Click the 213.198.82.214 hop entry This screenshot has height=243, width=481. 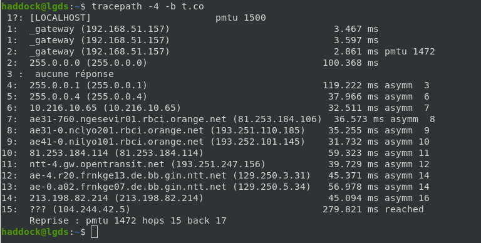coord(116,198)
